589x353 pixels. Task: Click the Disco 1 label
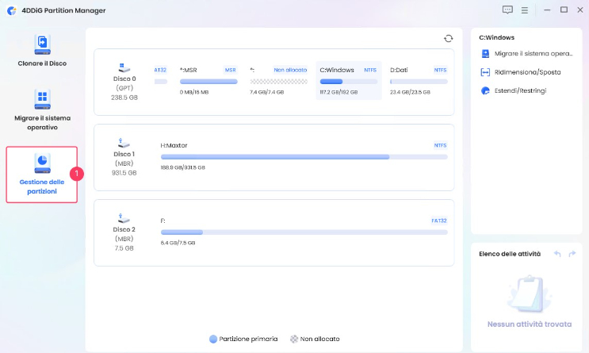124,154
